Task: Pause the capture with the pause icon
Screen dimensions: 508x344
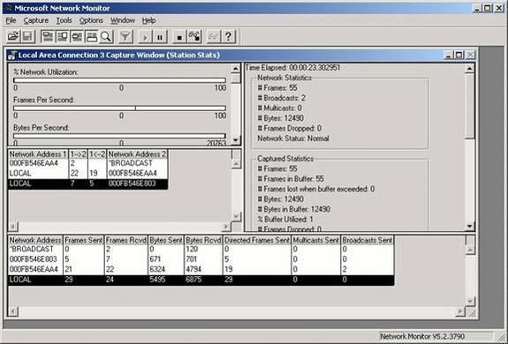Action: (x=160, y=36)
